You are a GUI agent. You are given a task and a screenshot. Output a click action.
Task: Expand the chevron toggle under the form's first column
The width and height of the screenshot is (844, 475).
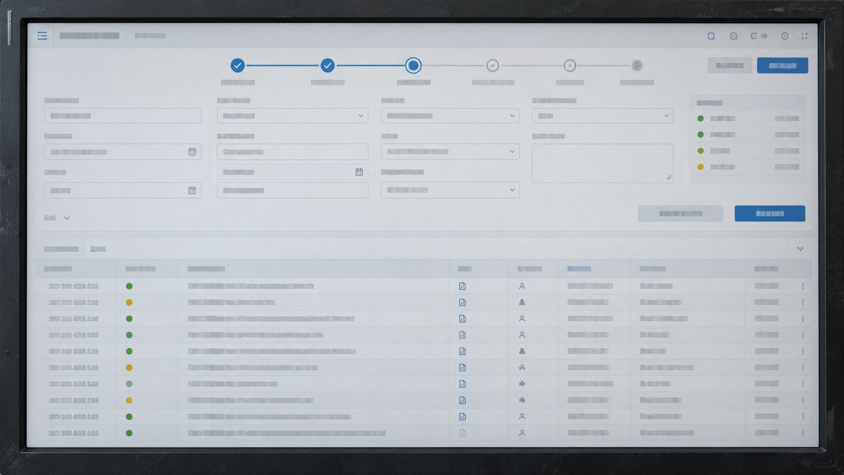pos(67,218)
